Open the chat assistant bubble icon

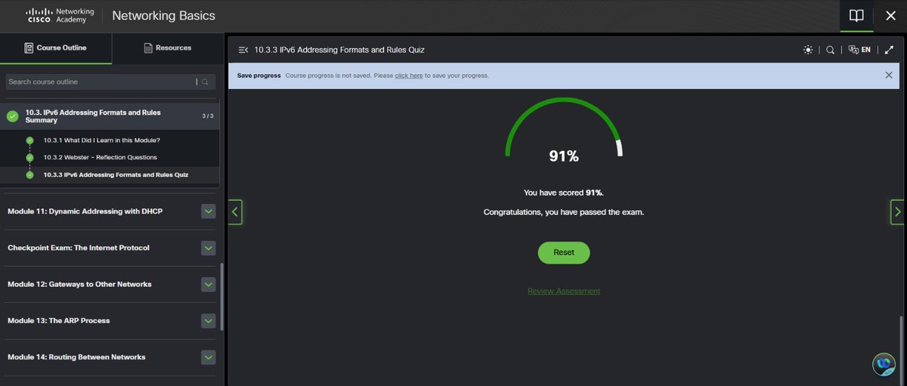(x=884, y=364)
